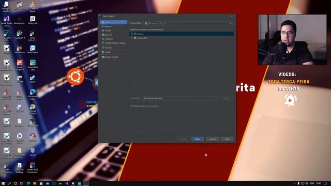Open the DOOM desktop shortcut beside Steam

20,79
